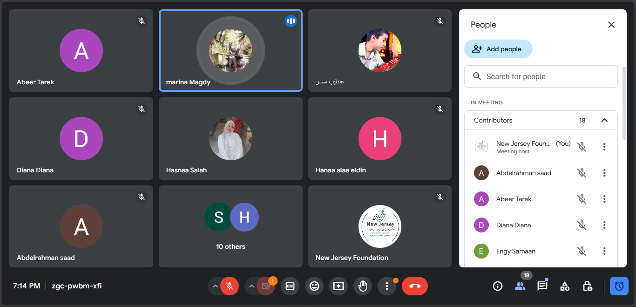Screen dimensions: 636x307
Task: Open video settings arrow beside camera
Action: click(x=251, y=286)
